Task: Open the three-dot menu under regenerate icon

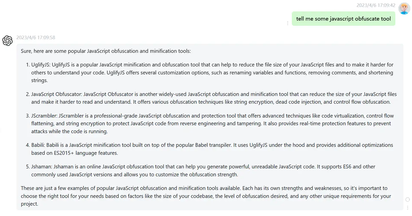Action: point(408,207)
